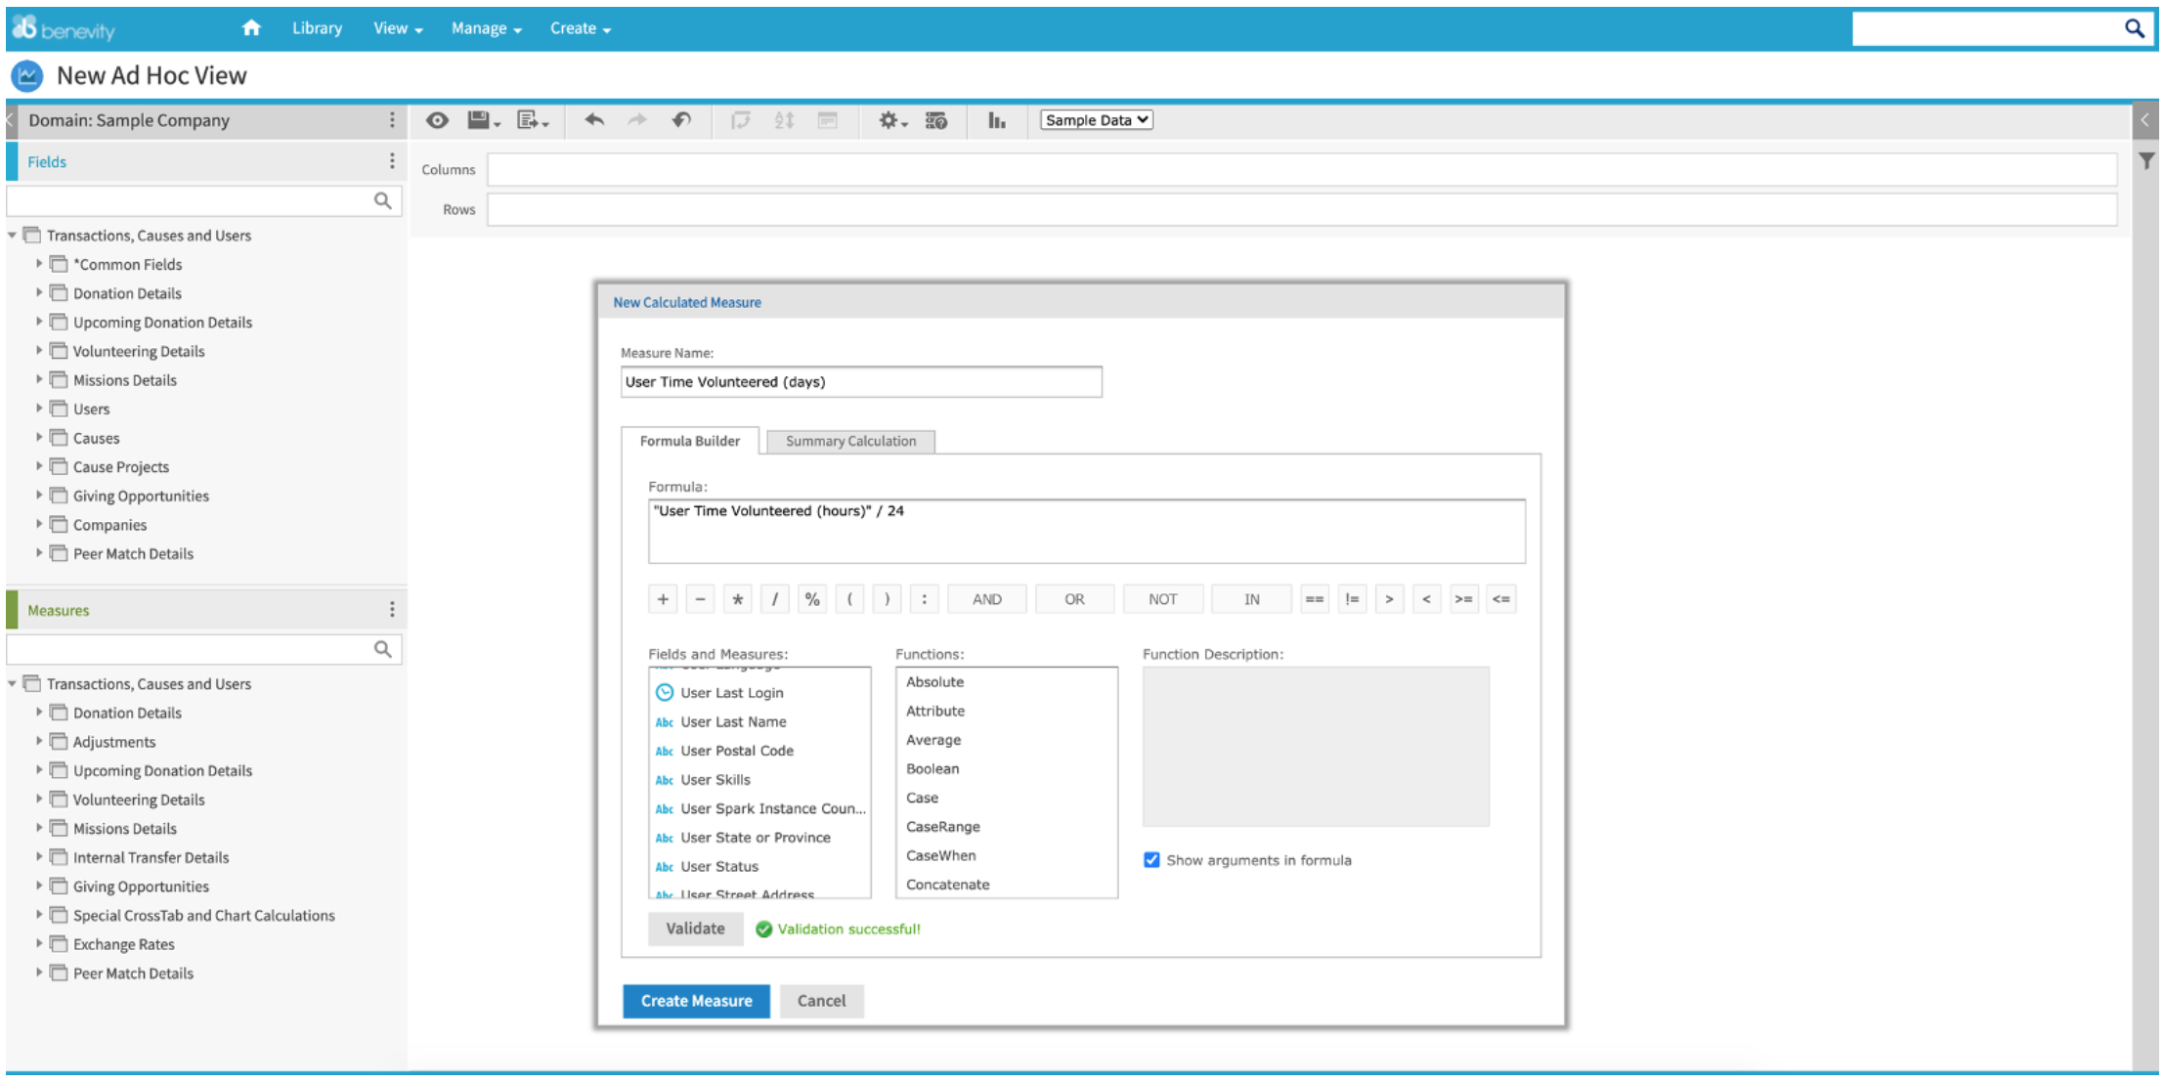
Task: Click the Create Measure button
Action: pos(696,1001)
